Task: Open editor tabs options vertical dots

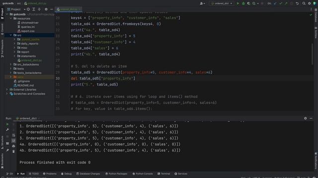Action: [311, 9]
